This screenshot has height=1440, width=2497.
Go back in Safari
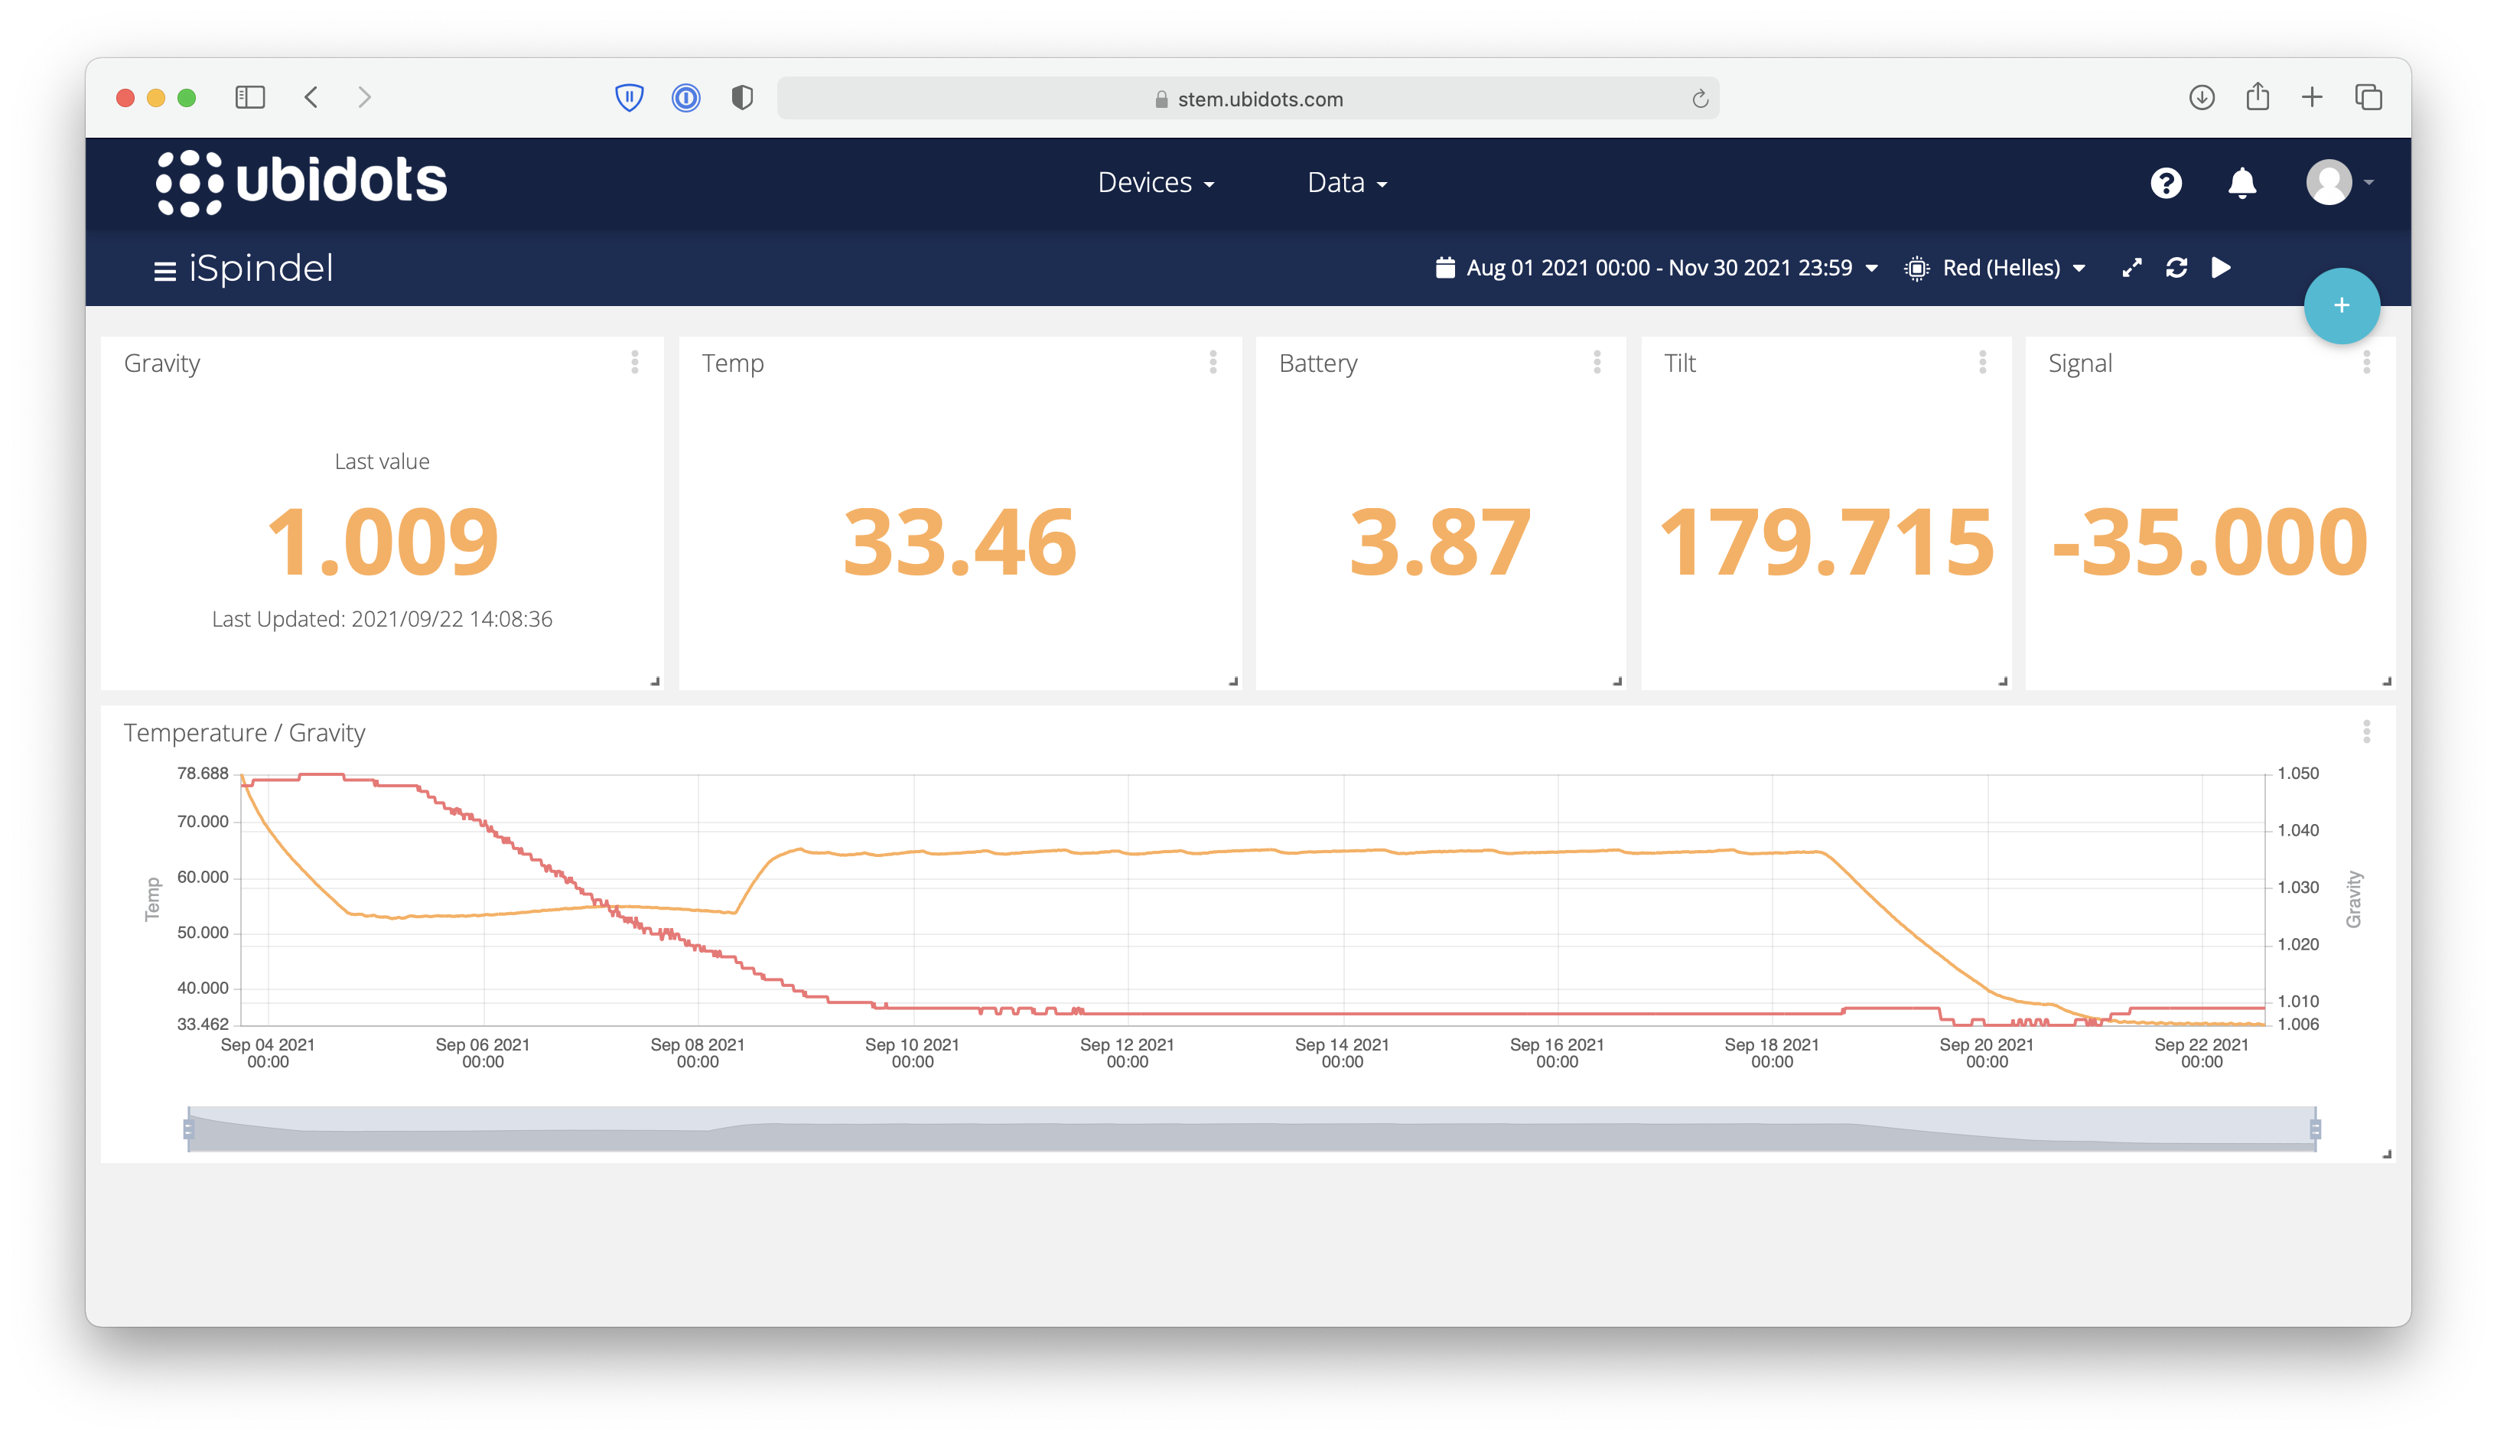311,97
